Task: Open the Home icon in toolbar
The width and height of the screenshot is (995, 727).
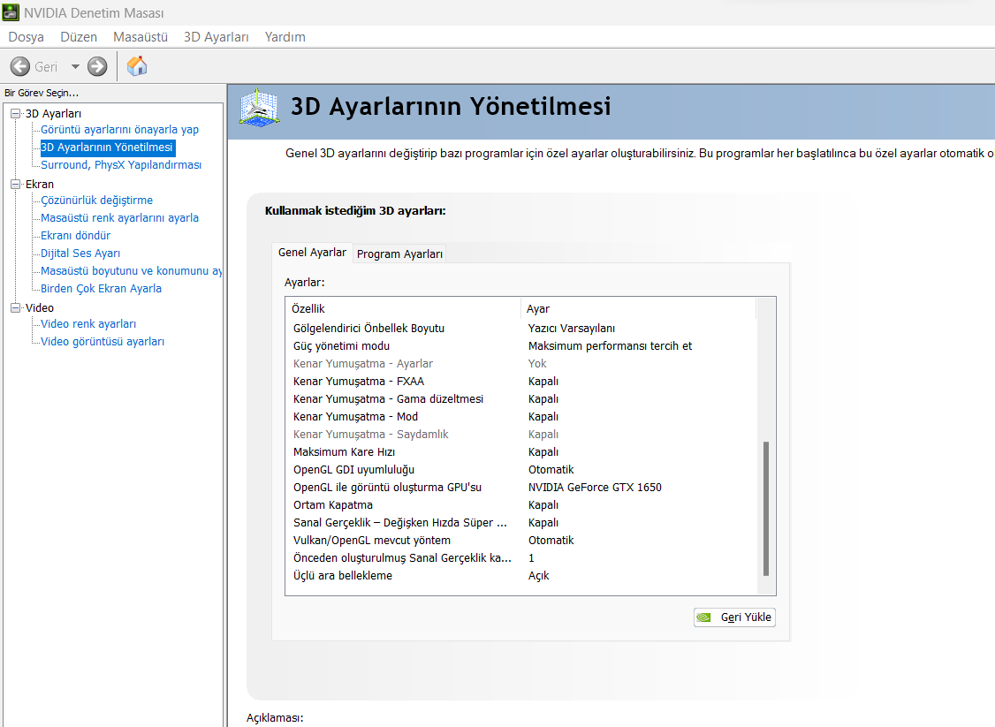Action: 136,66
